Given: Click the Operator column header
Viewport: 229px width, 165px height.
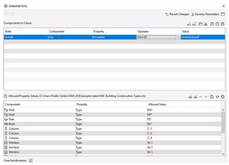Looking at the screenshot, I should (159, 31).
